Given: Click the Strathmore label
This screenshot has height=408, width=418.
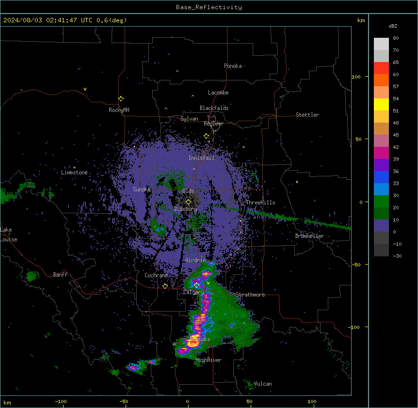Looking at the screenshot, I should pyautogui.click(x=250, y=295).
